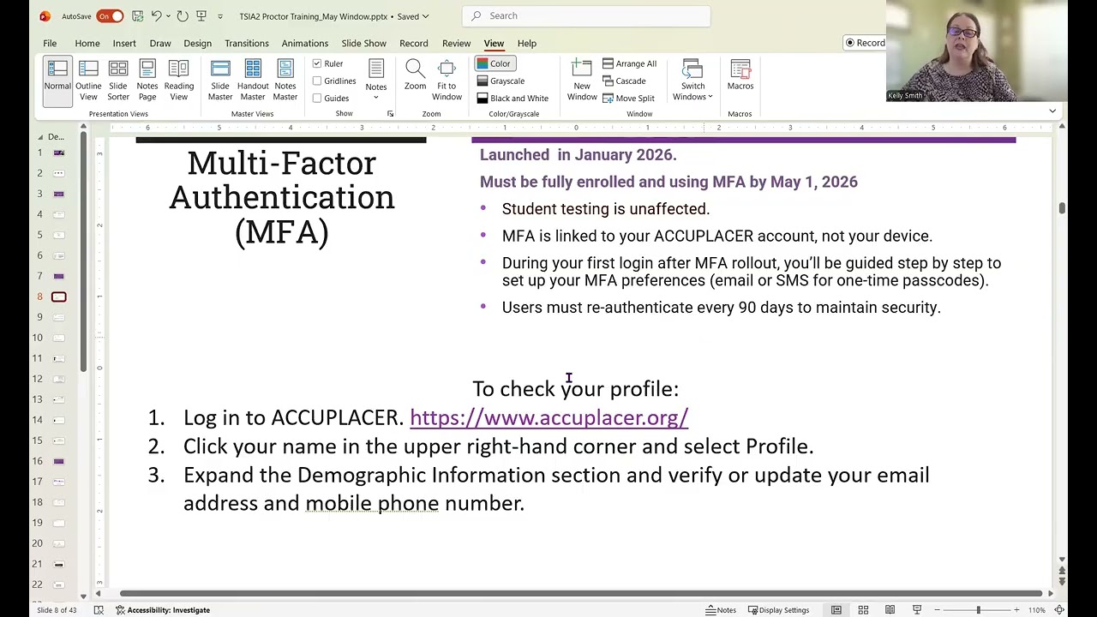Image resolution: width=1097 pixels, height=617 pixels.
Task: Click the 110% zoom level
Action: tap(1037, 610)
